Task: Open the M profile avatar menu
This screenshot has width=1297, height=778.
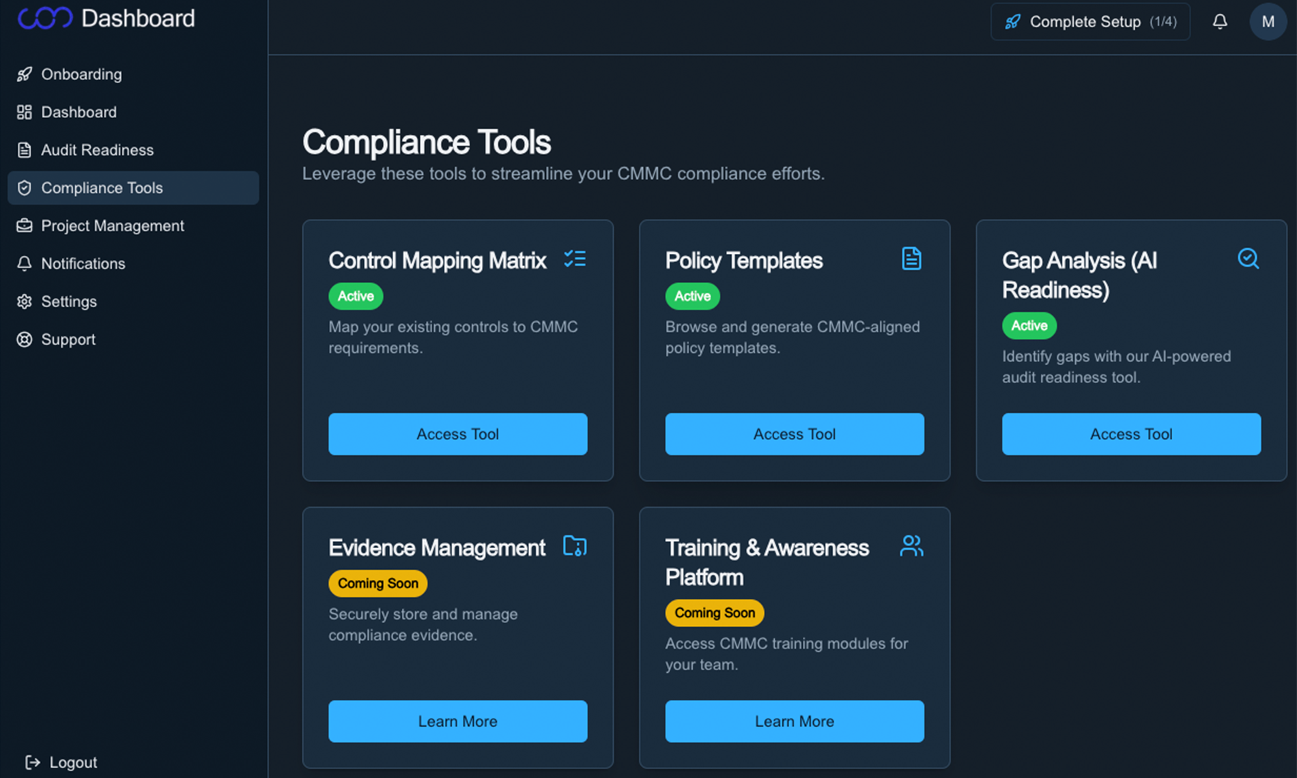Action: pos(1268,21)
